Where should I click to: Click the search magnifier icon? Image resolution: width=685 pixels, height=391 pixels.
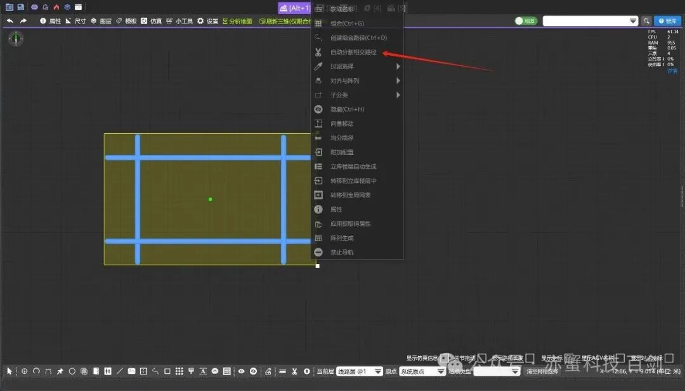coord(646,21)
